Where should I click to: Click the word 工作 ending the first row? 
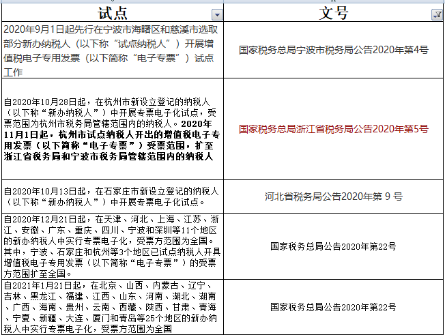(x=15, y=72)
